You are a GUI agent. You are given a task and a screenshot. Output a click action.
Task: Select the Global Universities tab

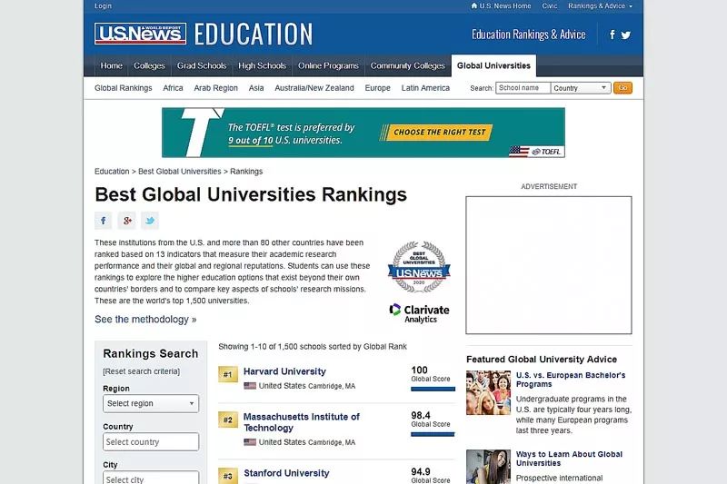[493, 65]
